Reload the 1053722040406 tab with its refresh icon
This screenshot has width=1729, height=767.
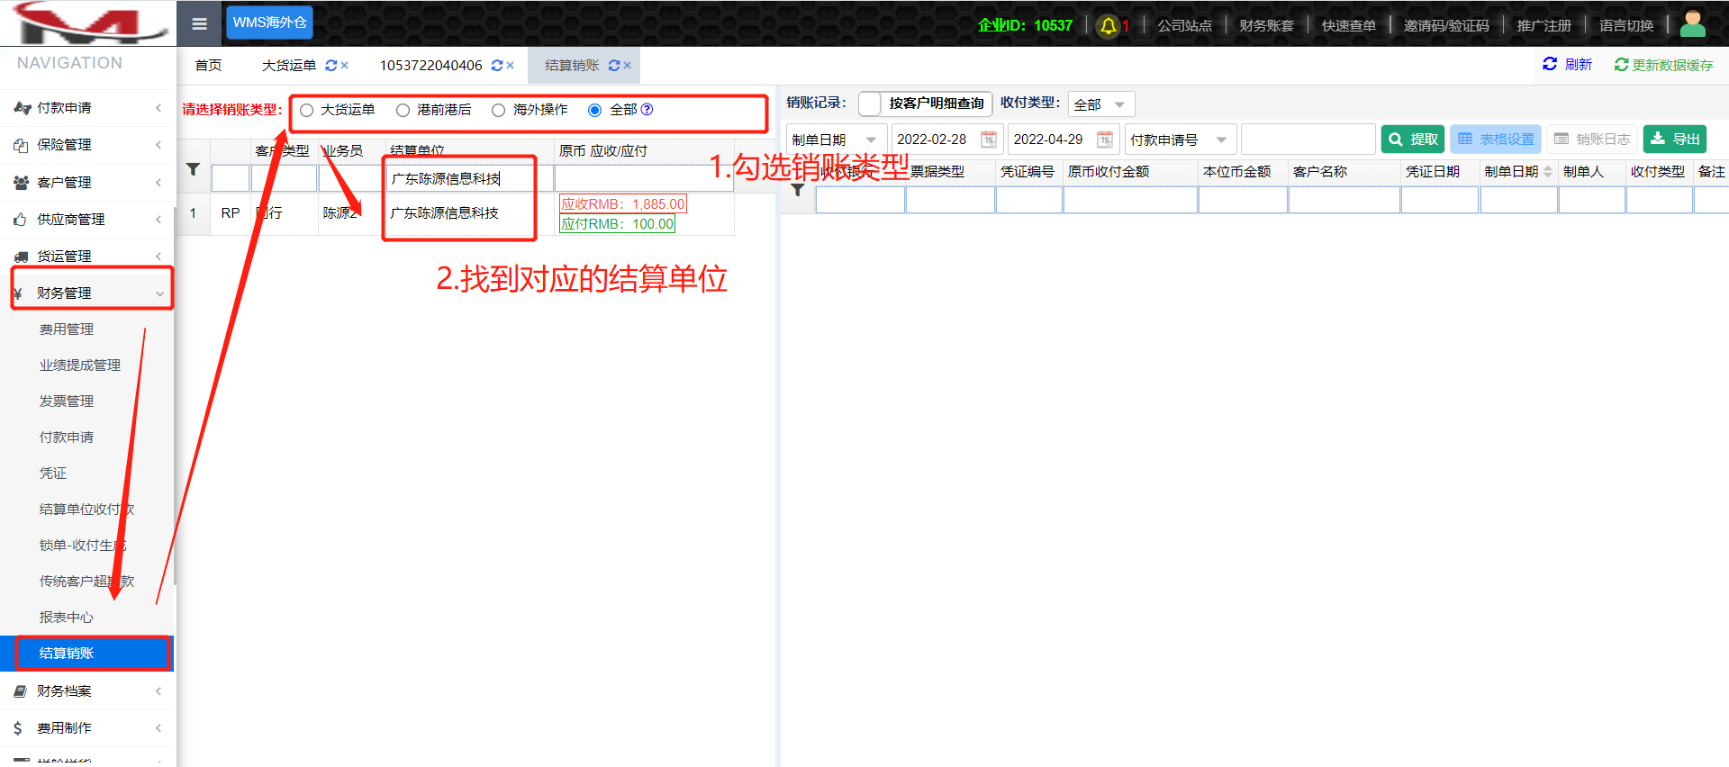pyautogui.click(x=497, y=66)
